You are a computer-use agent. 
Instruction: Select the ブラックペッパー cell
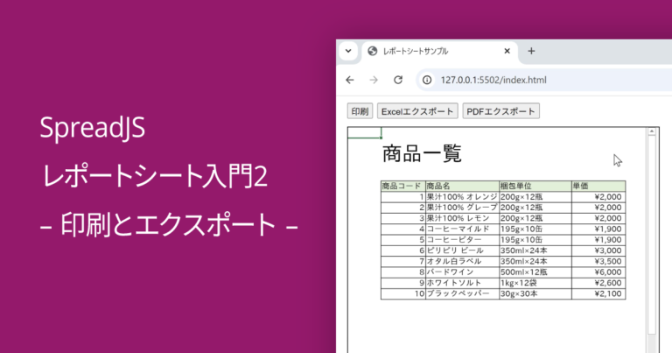(x=462, y=293)
